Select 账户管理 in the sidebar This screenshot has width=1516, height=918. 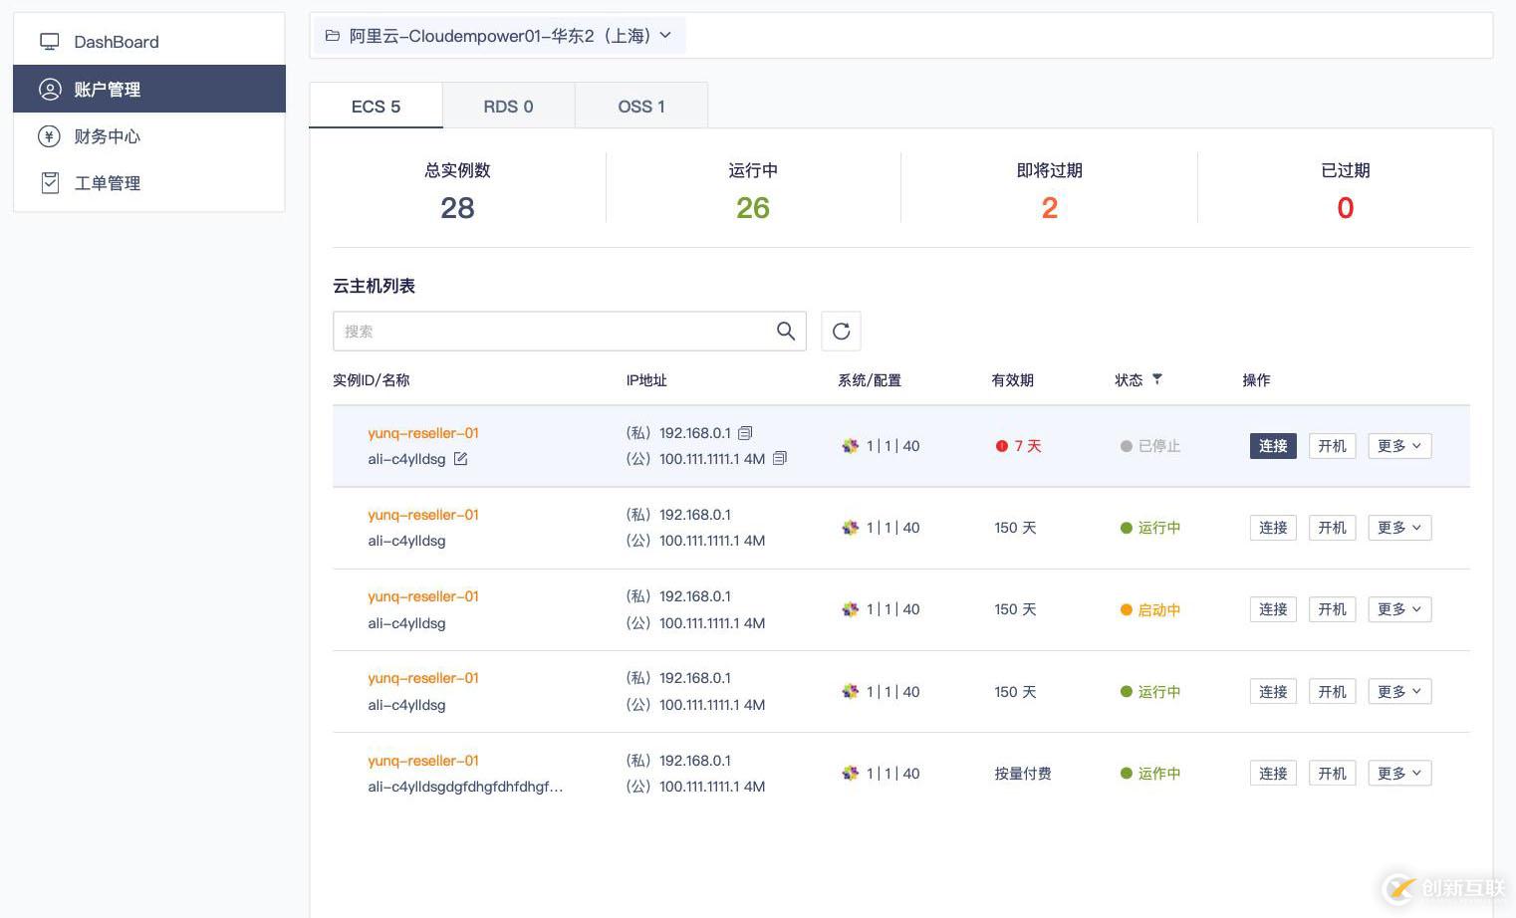110,89
